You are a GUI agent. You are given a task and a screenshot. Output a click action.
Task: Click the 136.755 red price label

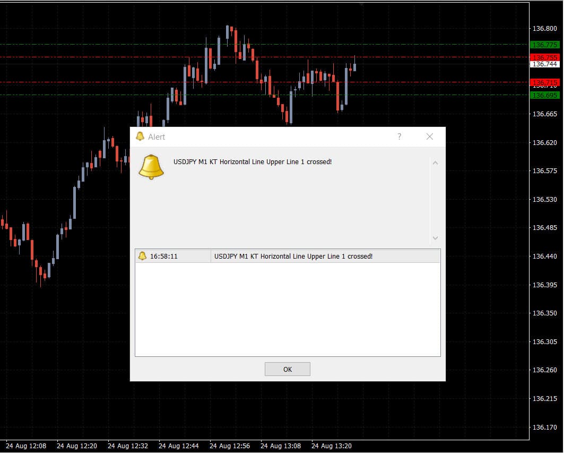545,57
